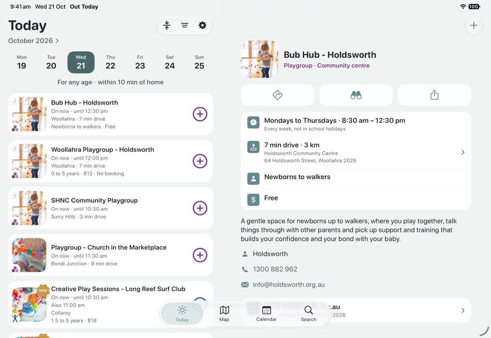Open Creative Play Sessions painting thumbnail
Screen dimensions: 491x338
29,305
